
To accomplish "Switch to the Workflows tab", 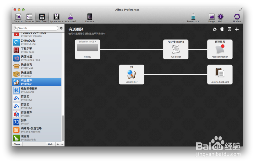I will (x=42, y=18).
